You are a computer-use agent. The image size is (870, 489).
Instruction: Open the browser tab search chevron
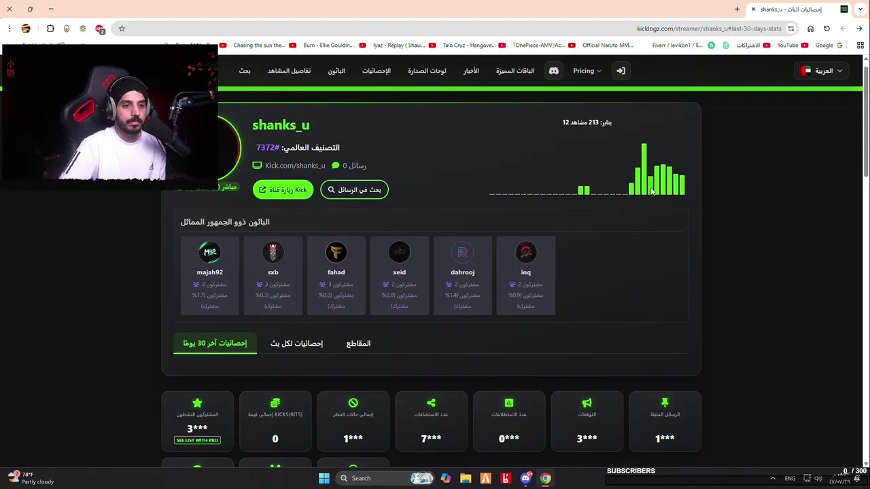tap(859, 9)
